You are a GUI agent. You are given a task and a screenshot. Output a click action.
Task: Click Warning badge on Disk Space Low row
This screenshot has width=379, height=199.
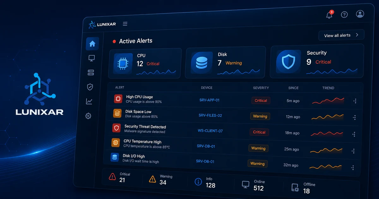point(260,116)
